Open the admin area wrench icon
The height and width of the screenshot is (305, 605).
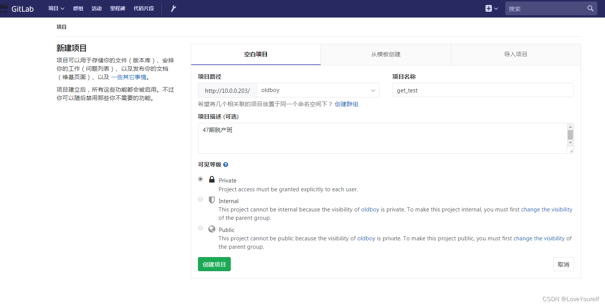173,8
